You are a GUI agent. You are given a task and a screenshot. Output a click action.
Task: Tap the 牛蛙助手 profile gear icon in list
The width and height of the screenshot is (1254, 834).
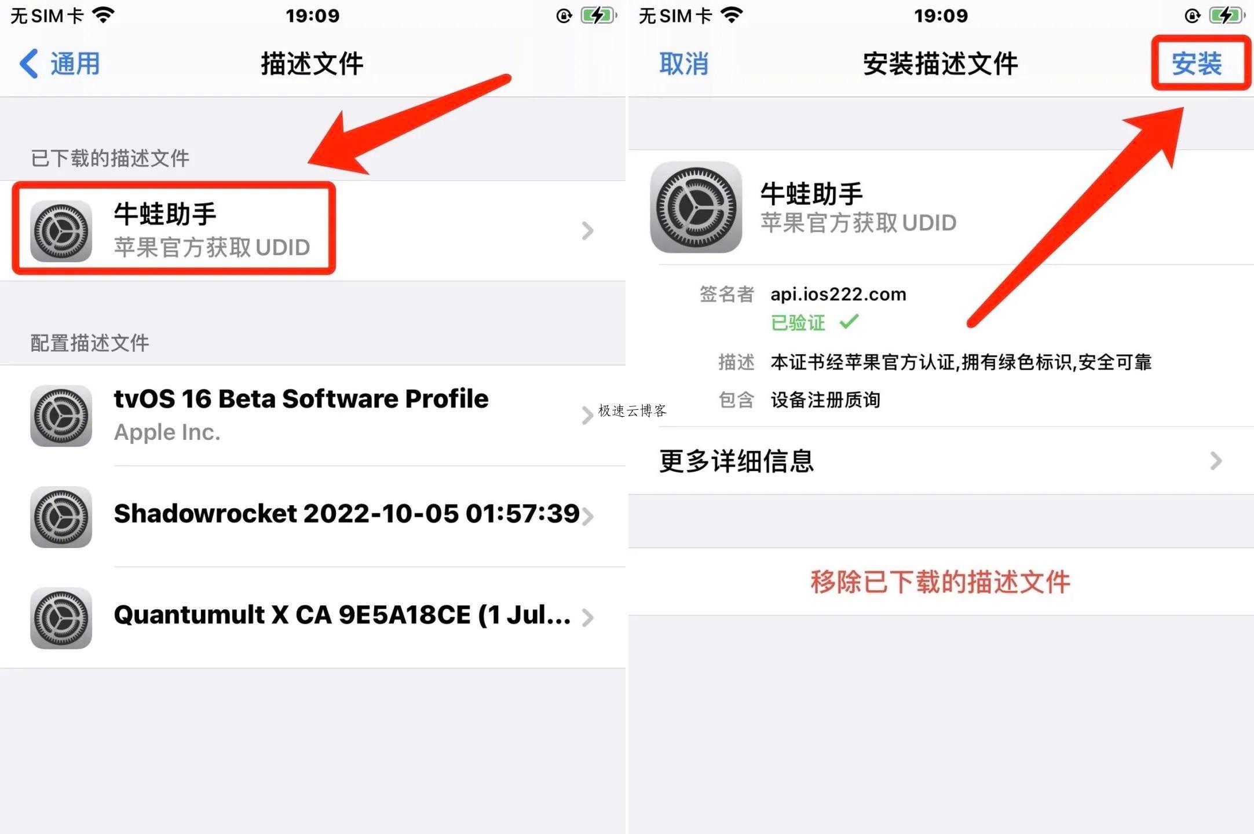(x=61, y=231)
